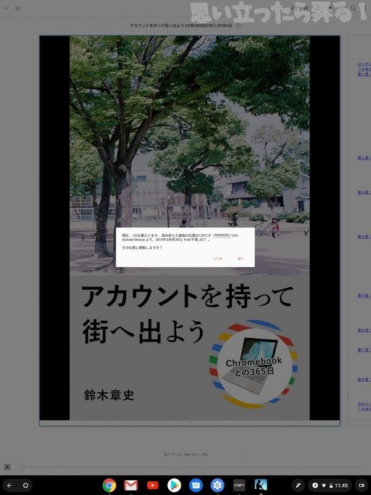This screenshot has width=371, height=495.
Task: Open the page grid view icon
Action: pyautogui.click(x=7, y=467)
